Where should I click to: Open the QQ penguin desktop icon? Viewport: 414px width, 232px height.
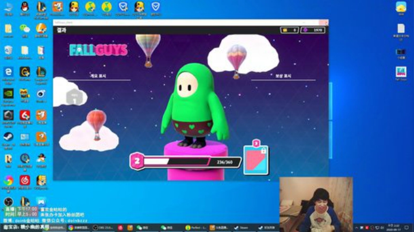click(x=25, y=7)
